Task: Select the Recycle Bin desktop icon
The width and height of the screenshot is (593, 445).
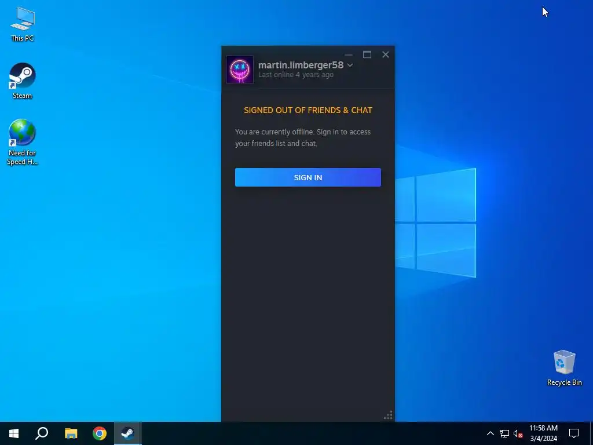Action: 564,368
